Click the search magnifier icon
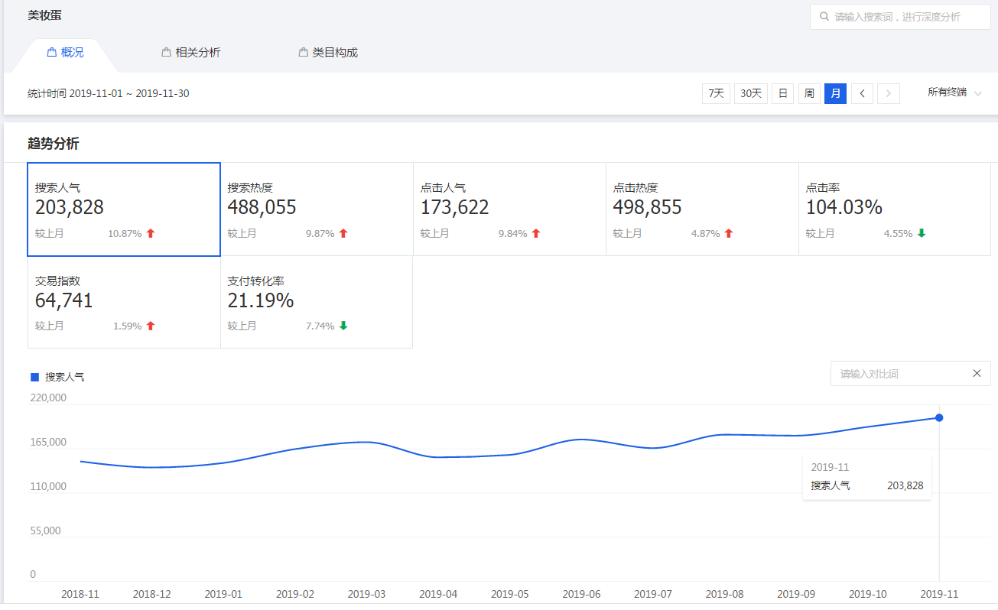 pos(824,16)
